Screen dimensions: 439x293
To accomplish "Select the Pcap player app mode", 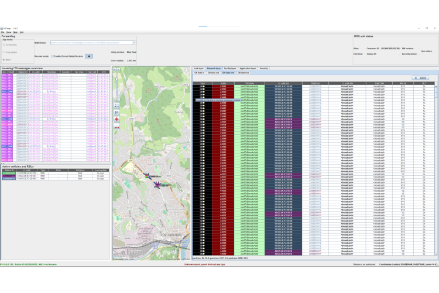I will coord(4,52).
